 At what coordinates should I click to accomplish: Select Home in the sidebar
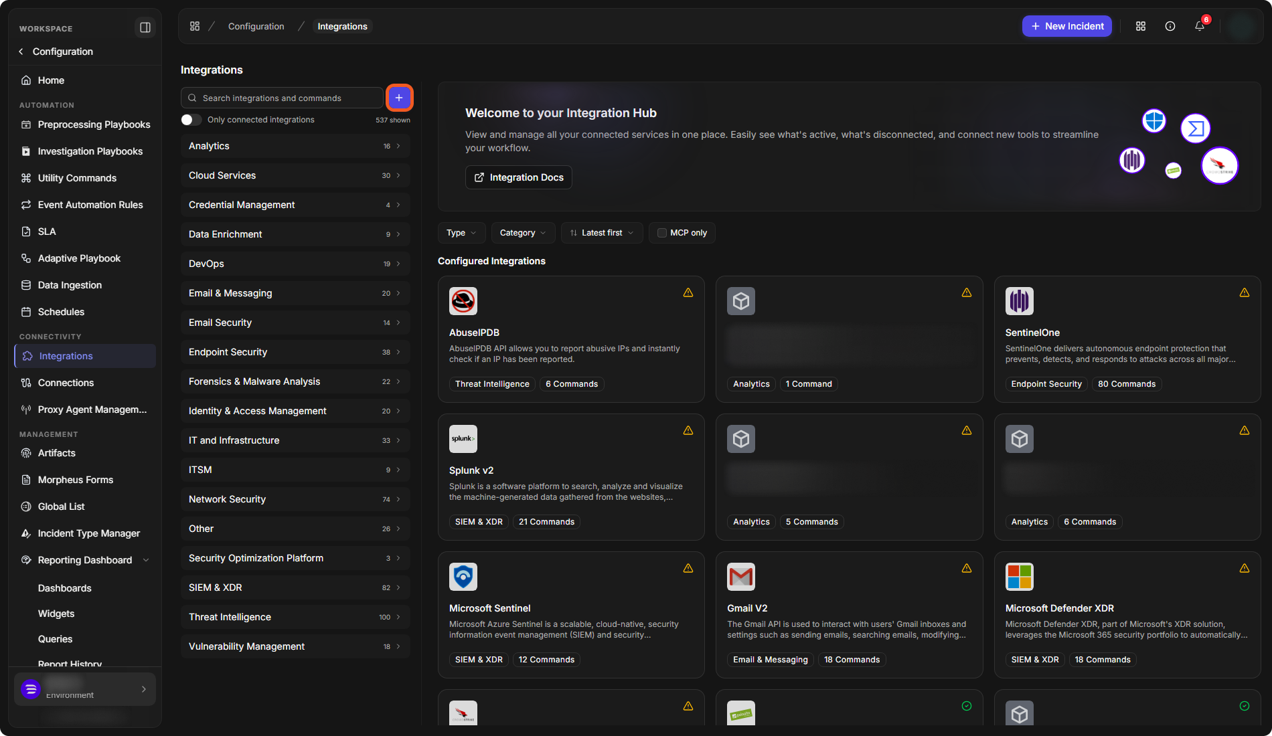coord(84,80)
